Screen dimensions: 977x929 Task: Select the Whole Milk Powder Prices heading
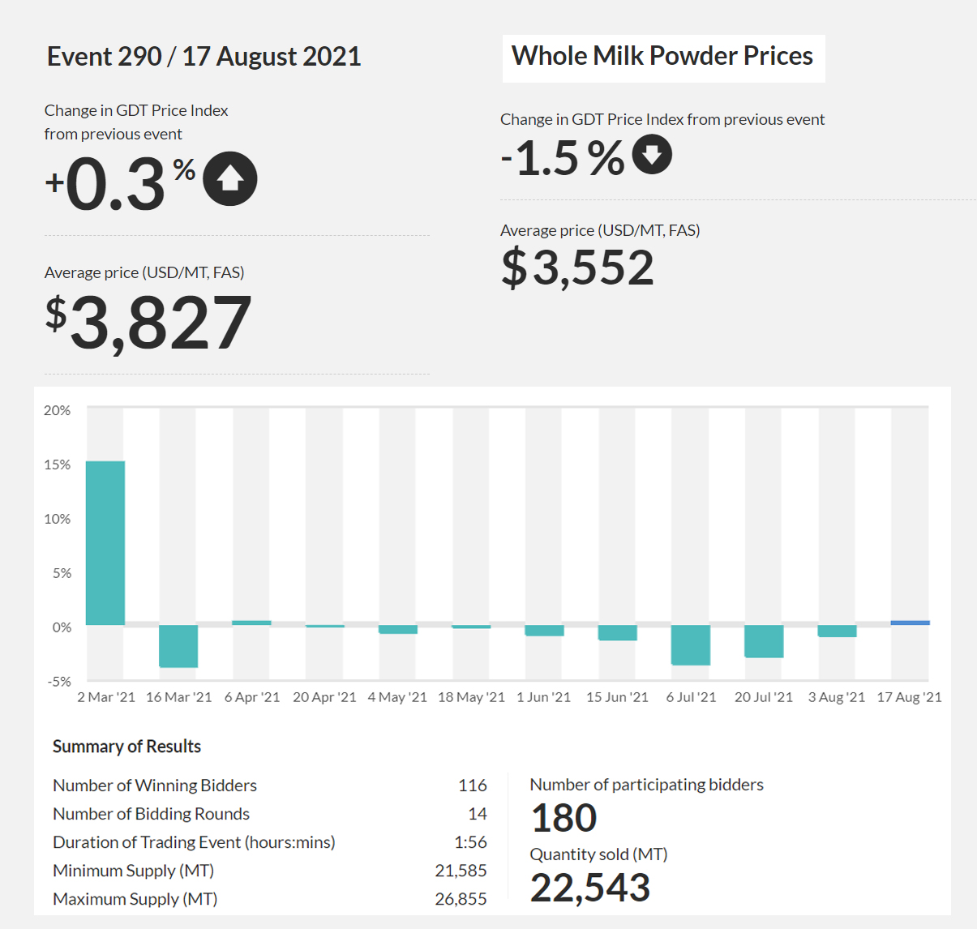[662, 56]
